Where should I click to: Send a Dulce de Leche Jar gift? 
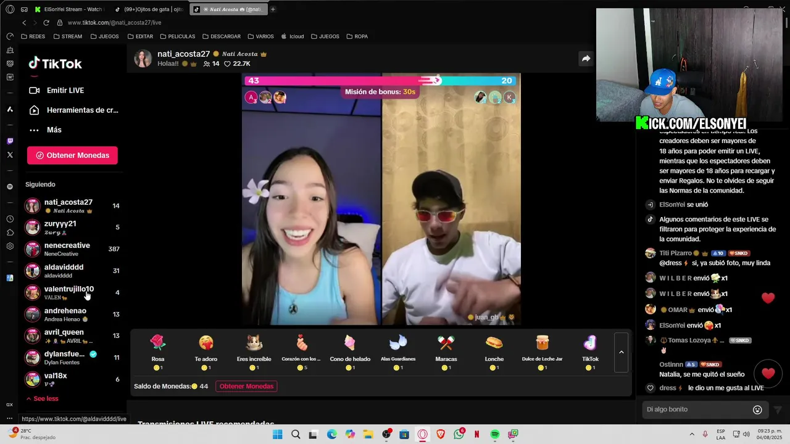(542, 352)
